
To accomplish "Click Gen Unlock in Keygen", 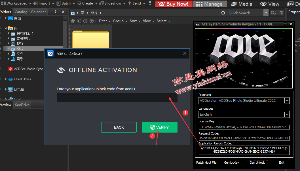I will pos(257,163).
